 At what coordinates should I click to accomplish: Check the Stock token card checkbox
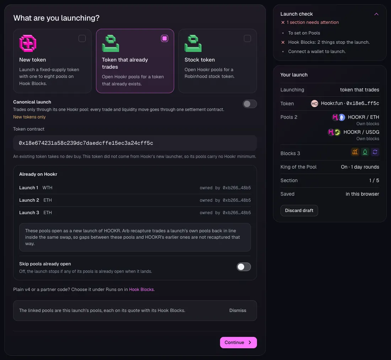[247, 38]
